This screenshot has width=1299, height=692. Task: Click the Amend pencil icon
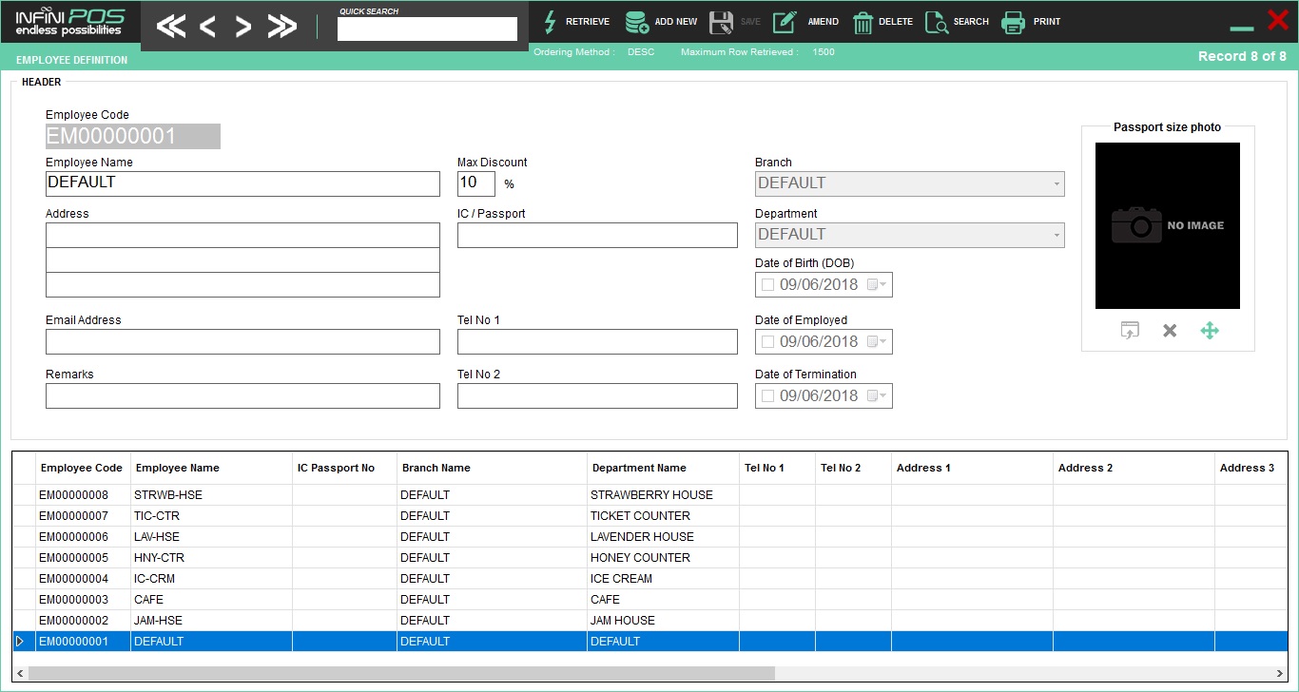click(x=785, y=22)
